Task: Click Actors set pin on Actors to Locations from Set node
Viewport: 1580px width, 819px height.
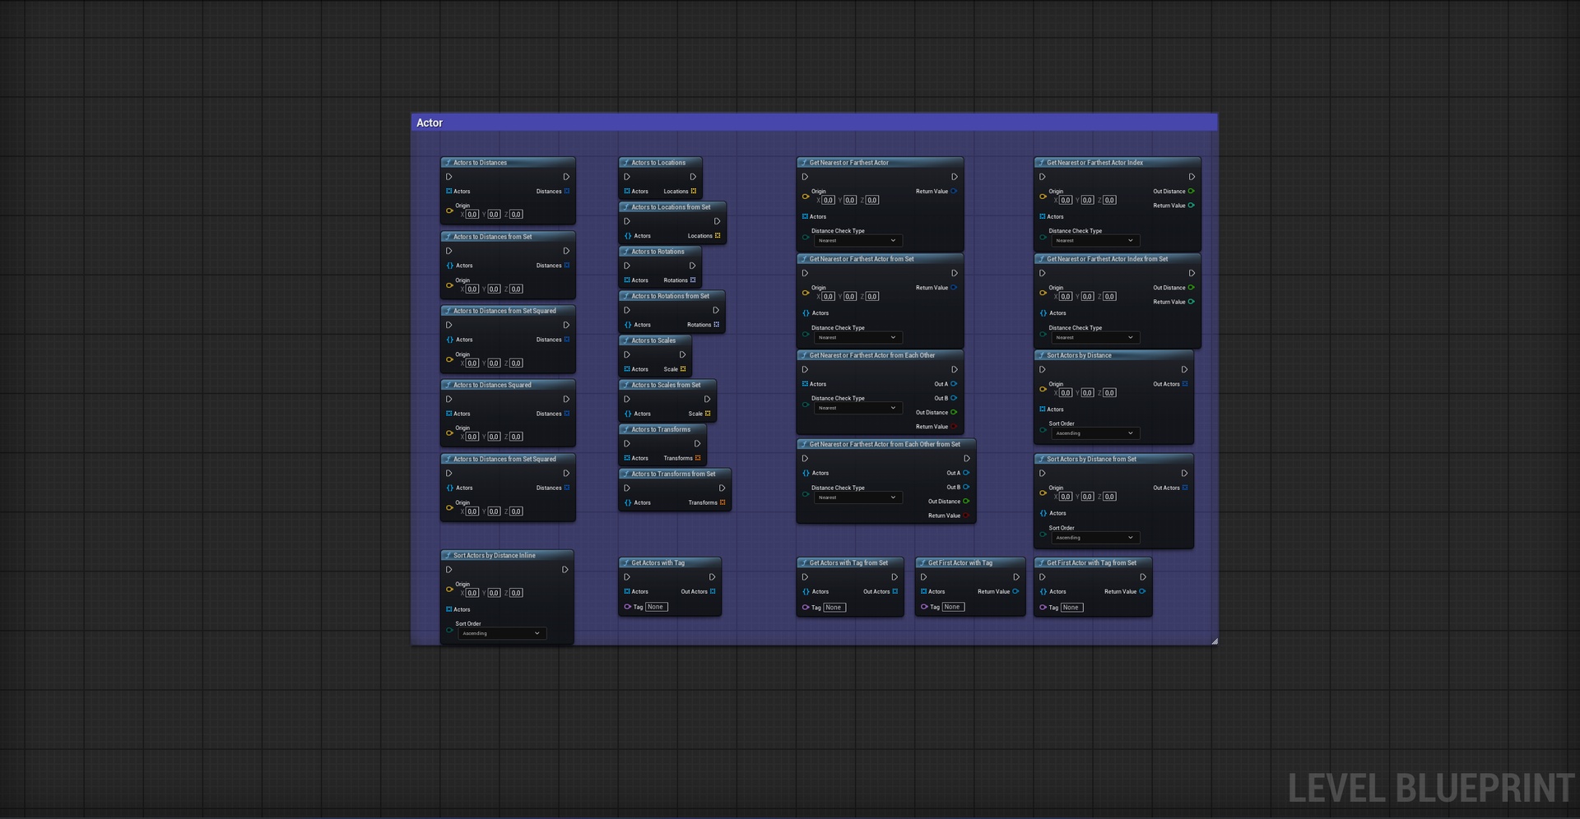Action: pyautogui.click(x=628, y=236)
